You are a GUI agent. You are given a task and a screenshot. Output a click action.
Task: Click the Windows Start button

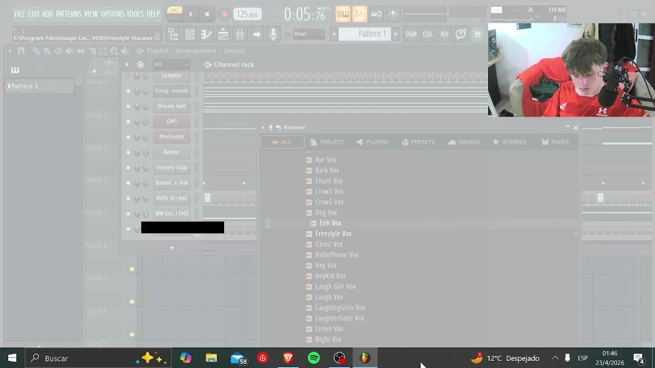pyautogui.click(x=12, y=358)
